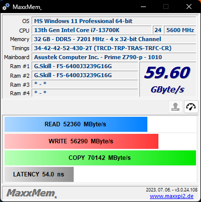Click the Timings field 34-42-42-52-430-2T

[x=114, y=48]
